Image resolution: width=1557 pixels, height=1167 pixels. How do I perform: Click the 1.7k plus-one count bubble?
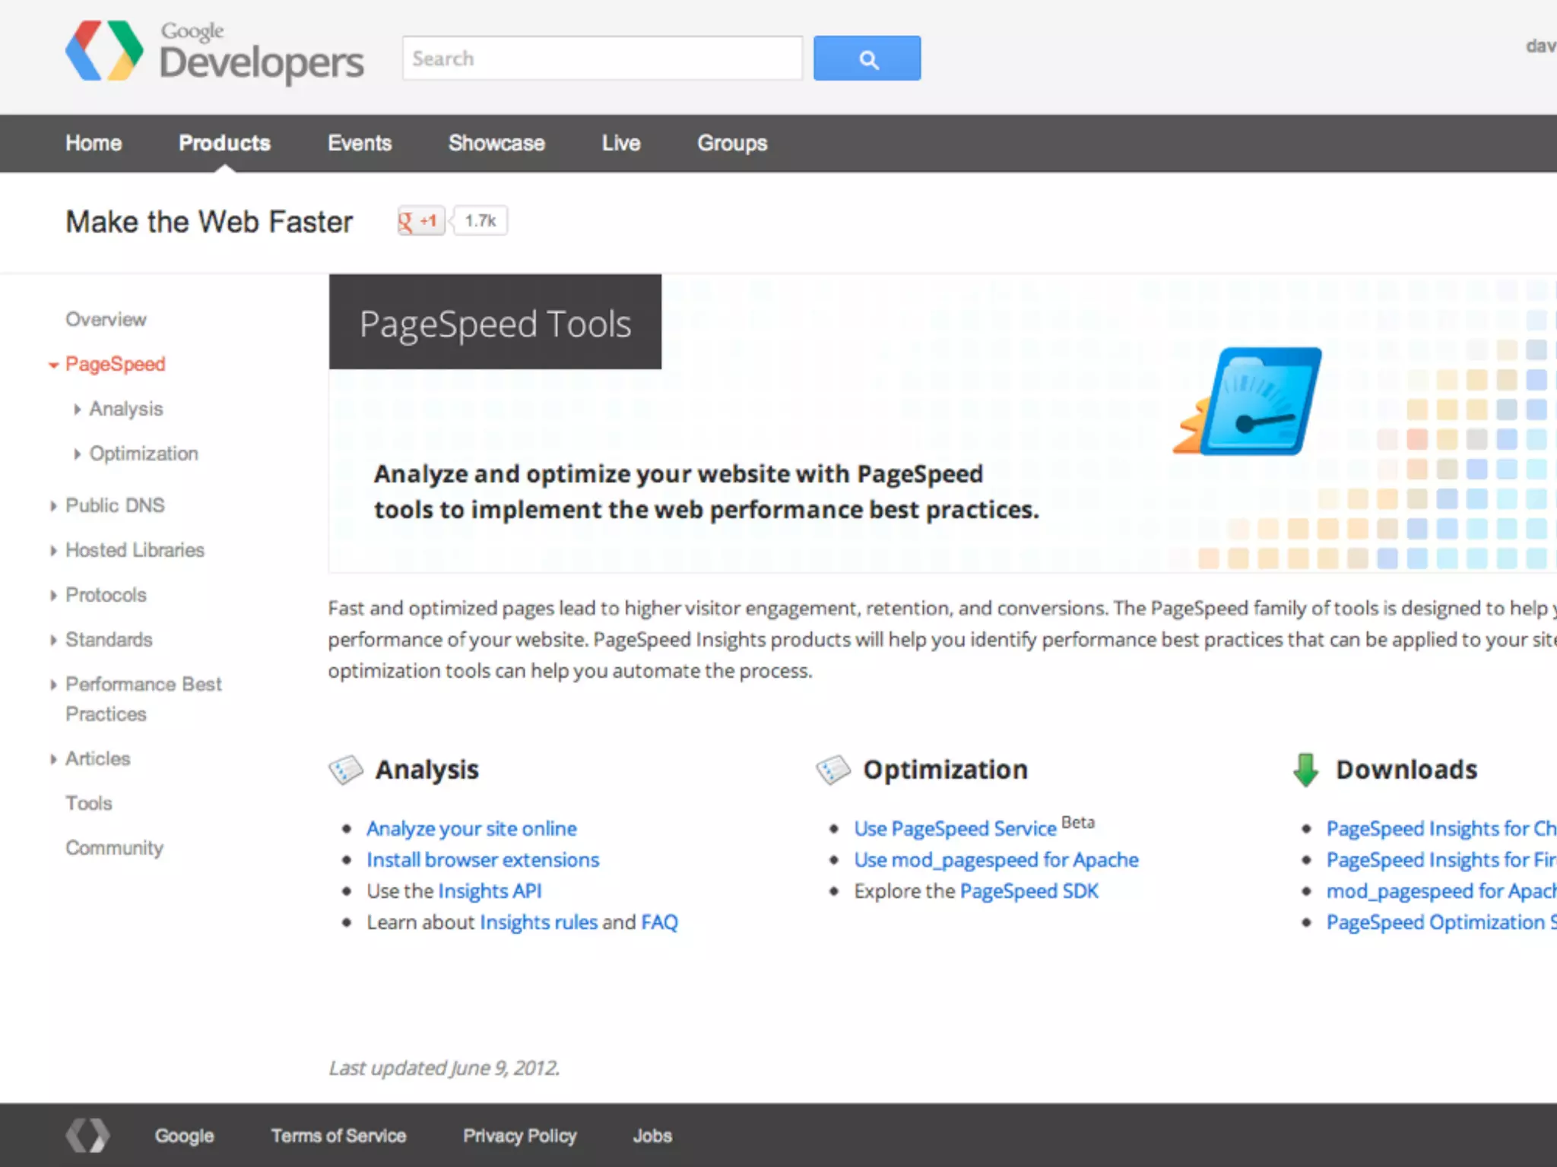(480, 221)
